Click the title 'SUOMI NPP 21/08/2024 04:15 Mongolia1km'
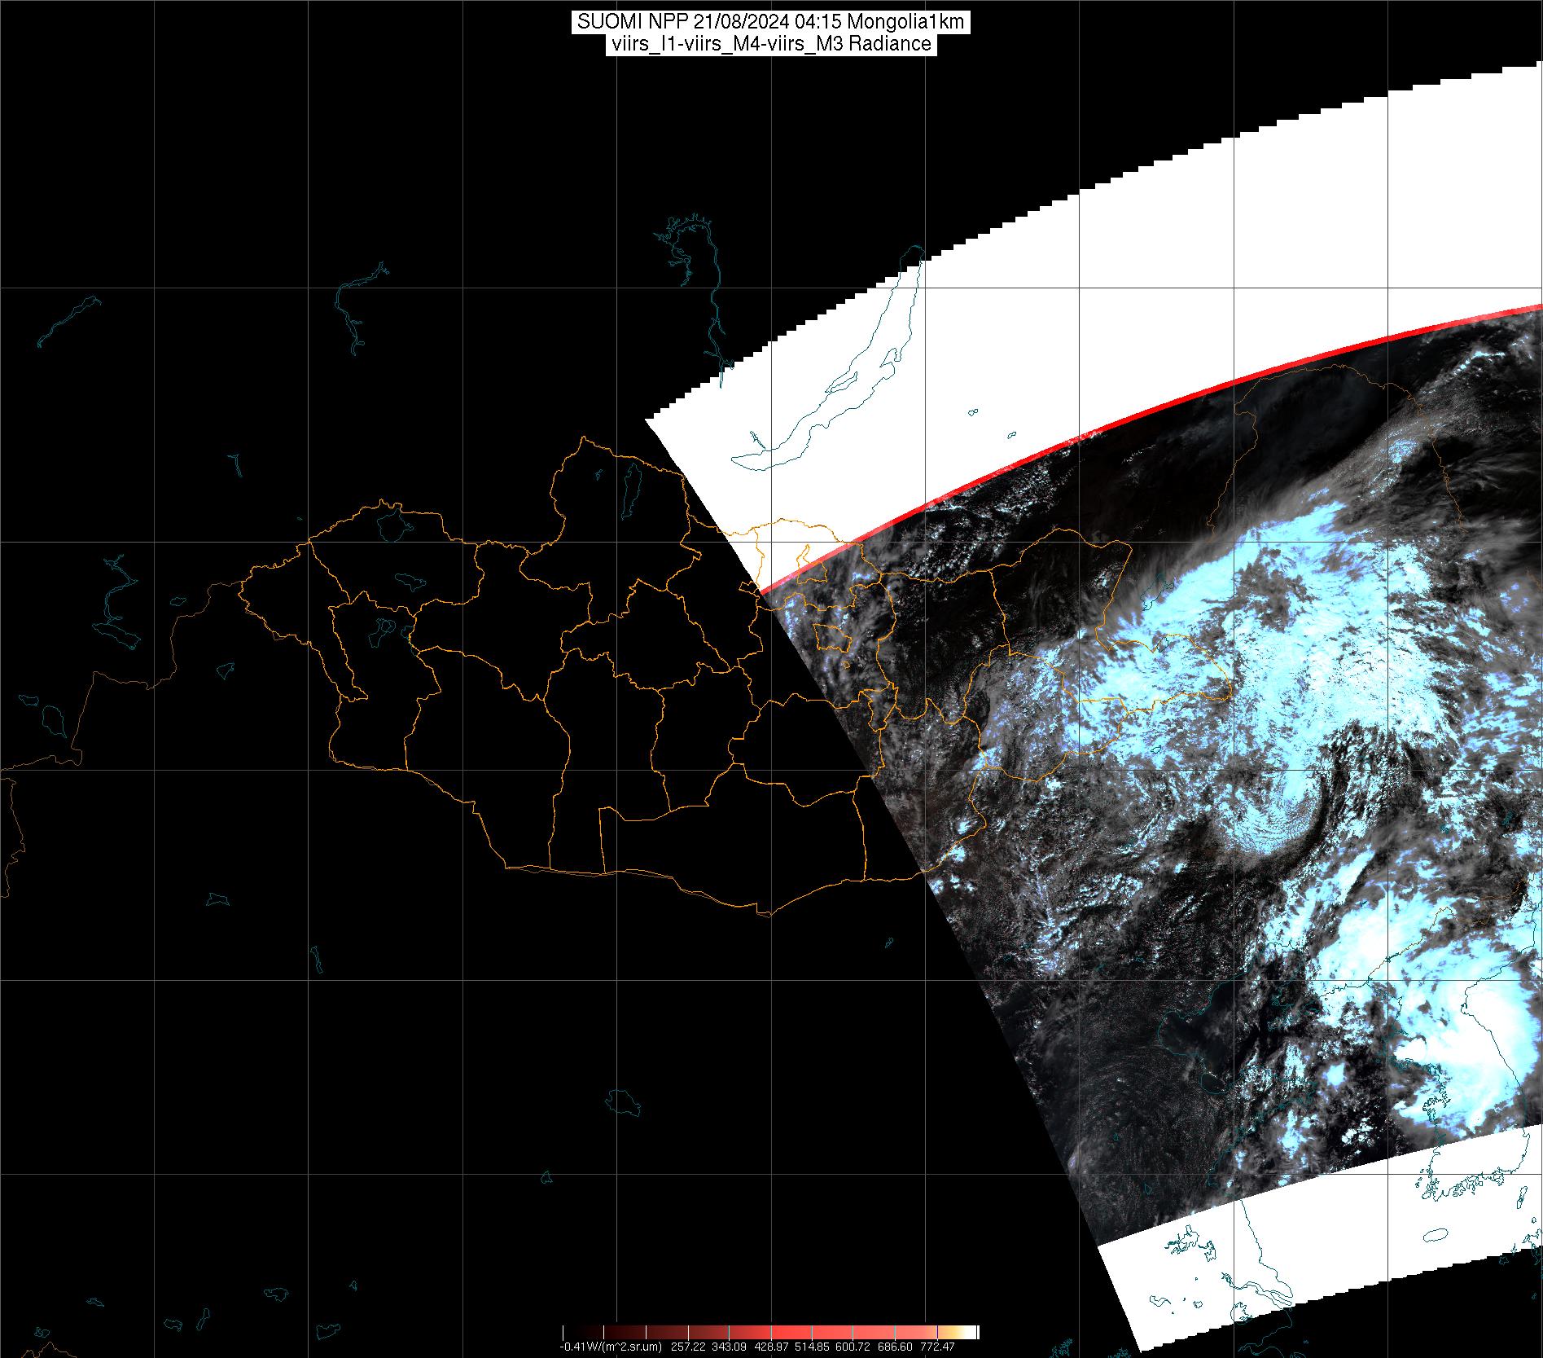The width and height of the screenshot is (1543, 1358). coord(771,22)
